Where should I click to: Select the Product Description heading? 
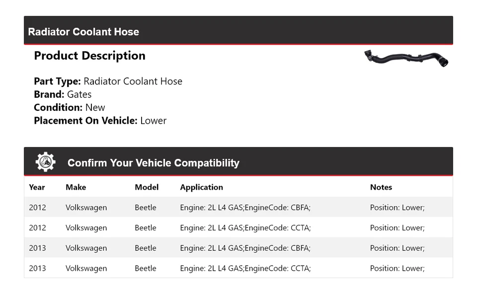[x=89, y=56]
